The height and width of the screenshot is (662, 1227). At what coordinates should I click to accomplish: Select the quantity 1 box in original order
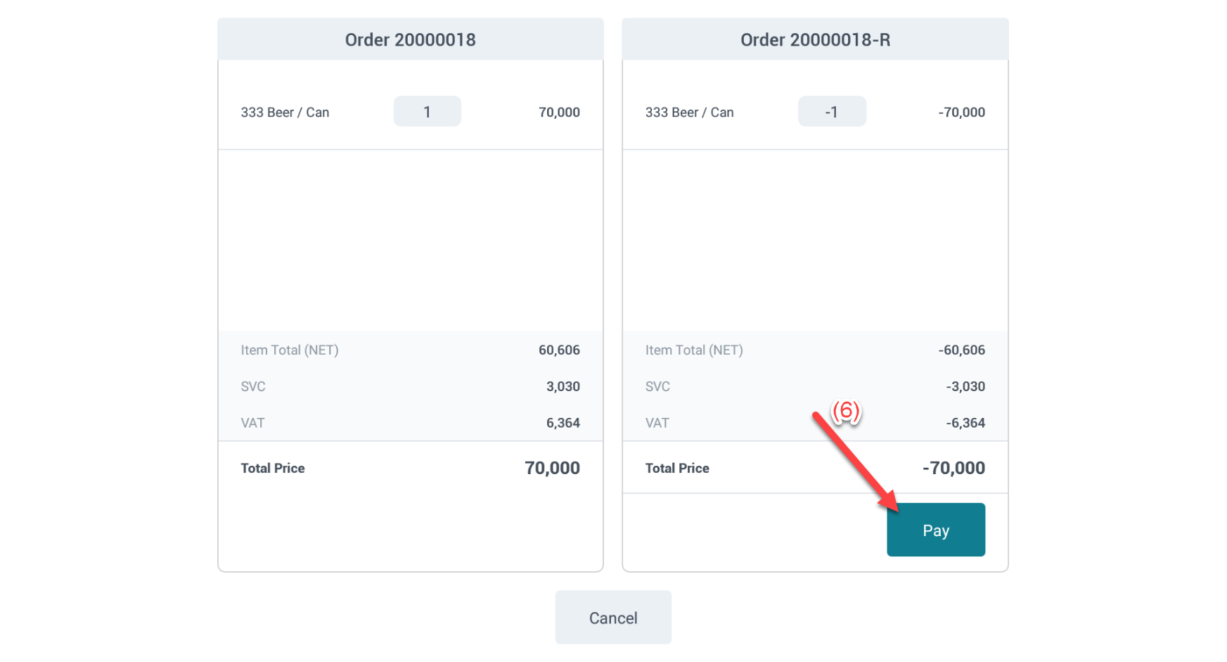coord(427,112)
